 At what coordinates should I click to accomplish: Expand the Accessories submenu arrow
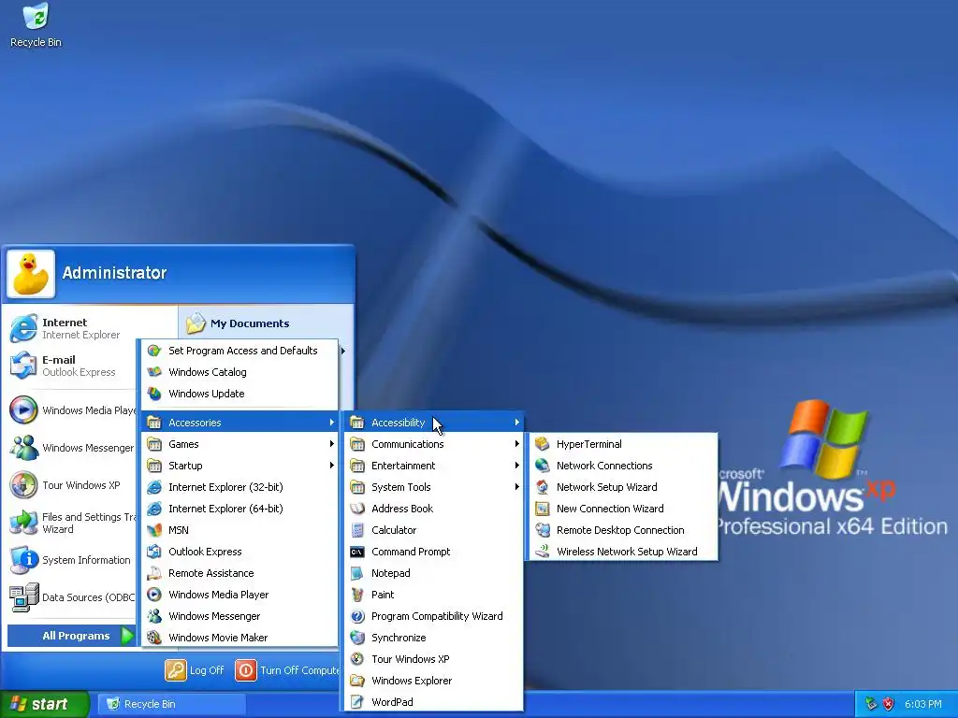(332, 422)
